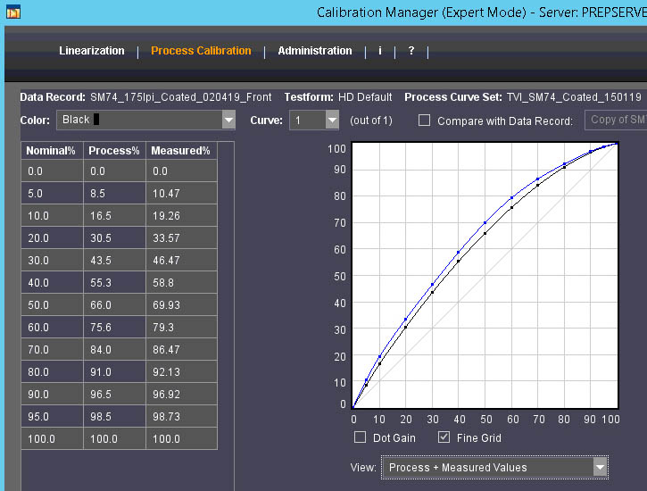This screenshot has width=647, height=491.
Task: Select Measured value 79.3 cell
Action: 181,327
